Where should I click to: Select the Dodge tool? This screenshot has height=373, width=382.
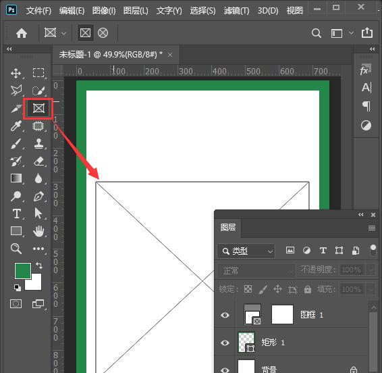click(16, 196)
